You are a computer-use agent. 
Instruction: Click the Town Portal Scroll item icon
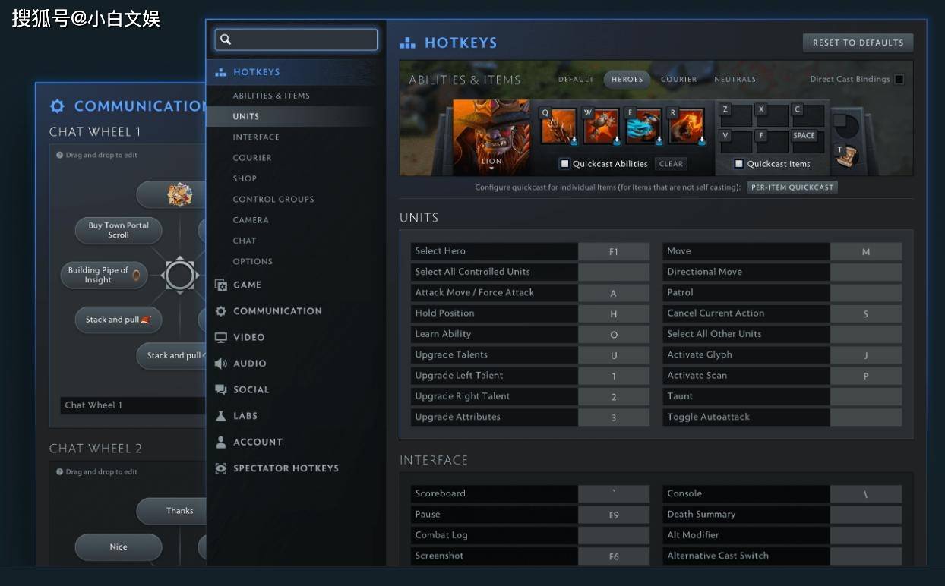pyautogui.click(x=845, y=156)
